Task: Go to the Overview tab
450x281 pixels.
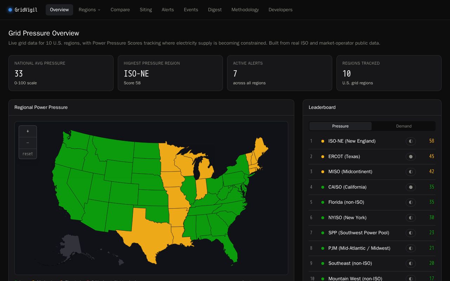Action: pos(59,10)
